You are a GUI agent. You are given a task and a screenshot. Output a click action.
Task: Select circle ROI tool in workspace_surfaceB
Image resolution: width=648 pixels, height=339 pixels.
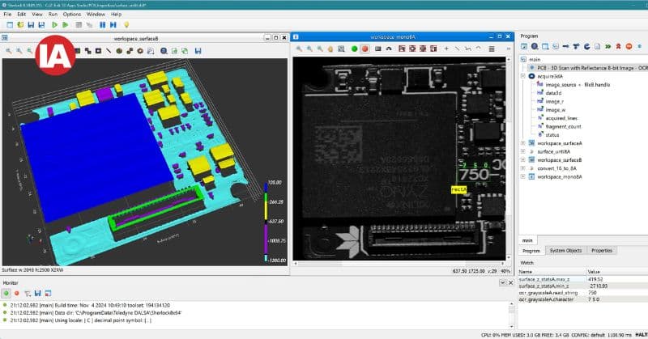coord(119,51)
